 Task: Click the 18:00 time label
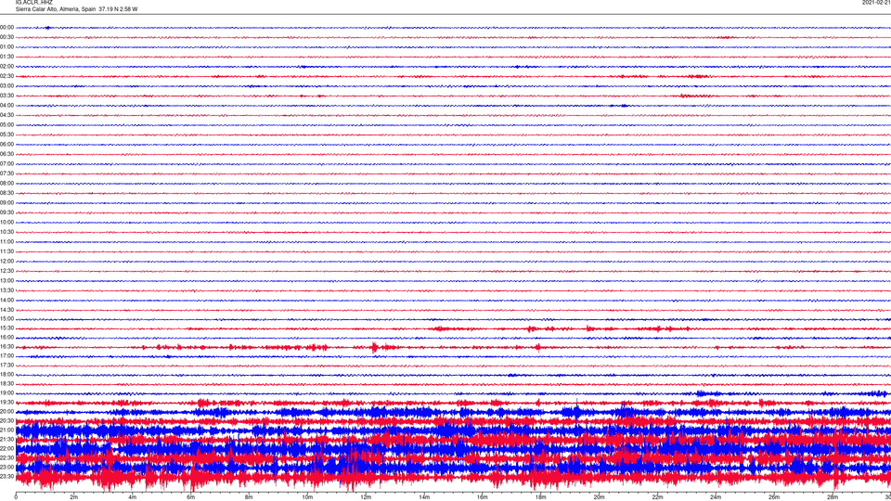(x=6, y=374)
